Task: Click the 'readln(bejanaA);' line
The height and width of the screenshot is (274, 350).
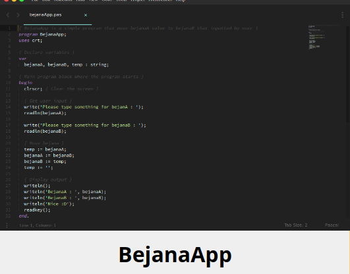Action: (45, 113)
